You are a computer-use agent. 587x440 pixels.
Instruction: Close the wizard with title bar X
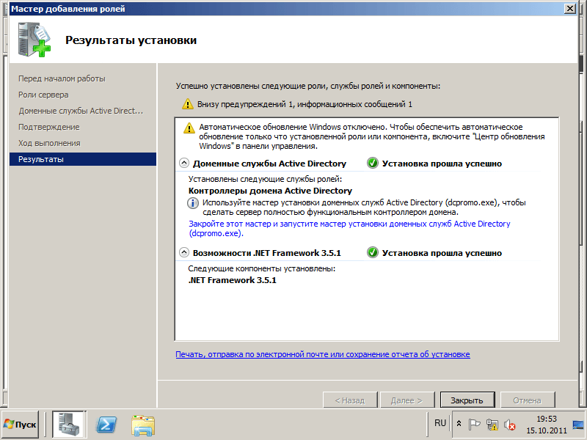click(x=570, y=8)
